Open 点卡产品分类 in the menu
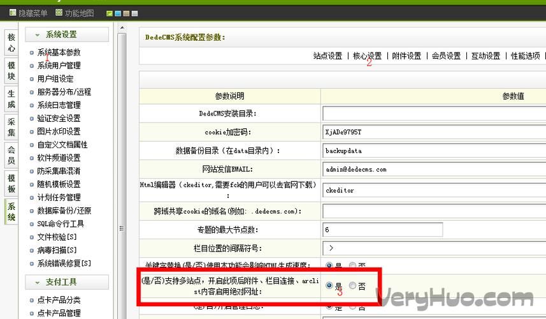546x319 pixels. 59,300
